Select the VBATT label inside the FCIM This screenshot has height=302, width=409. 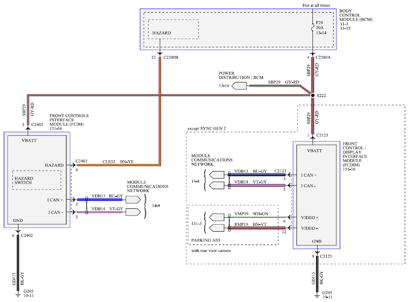pos(29,140)
